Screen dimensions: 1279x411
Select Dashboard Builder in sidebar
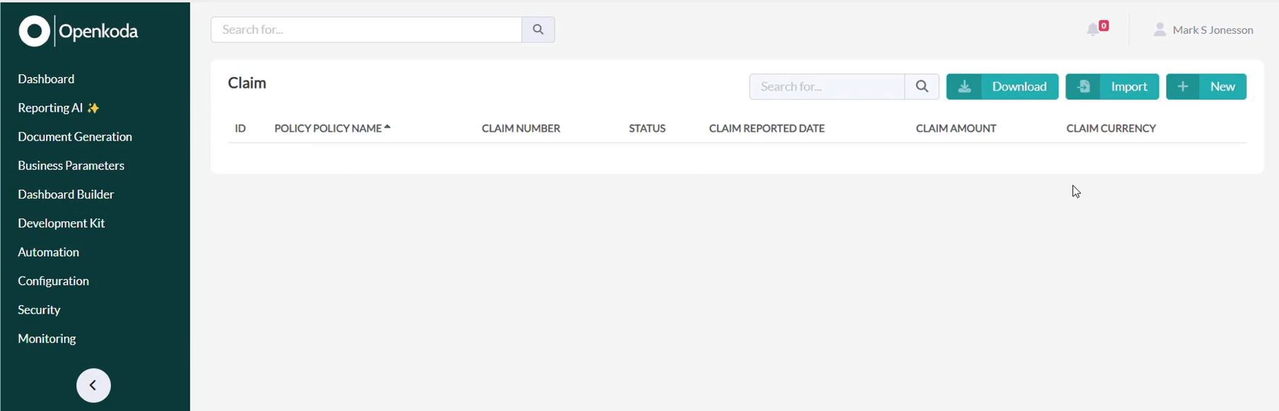(66, 194)
